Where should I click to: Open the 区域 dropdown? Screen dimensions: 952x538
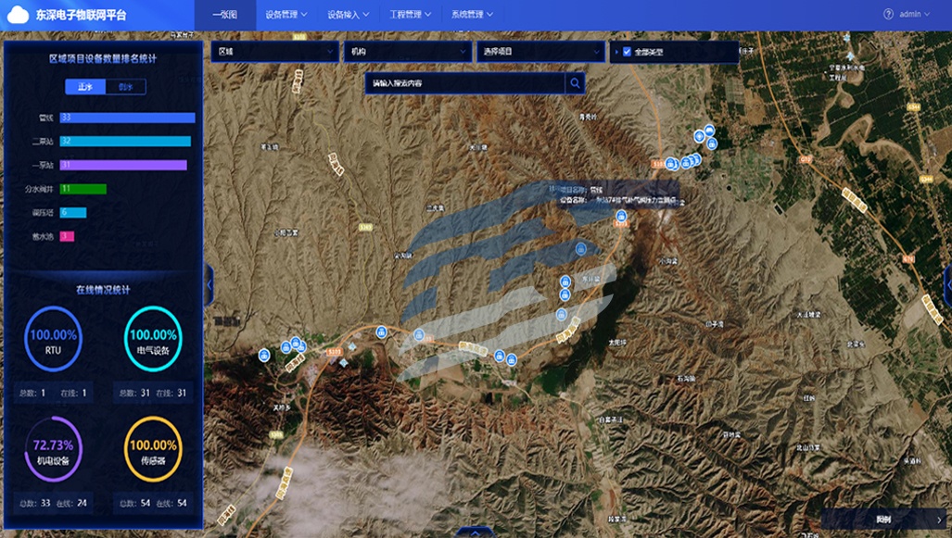(x=274, y=52)
